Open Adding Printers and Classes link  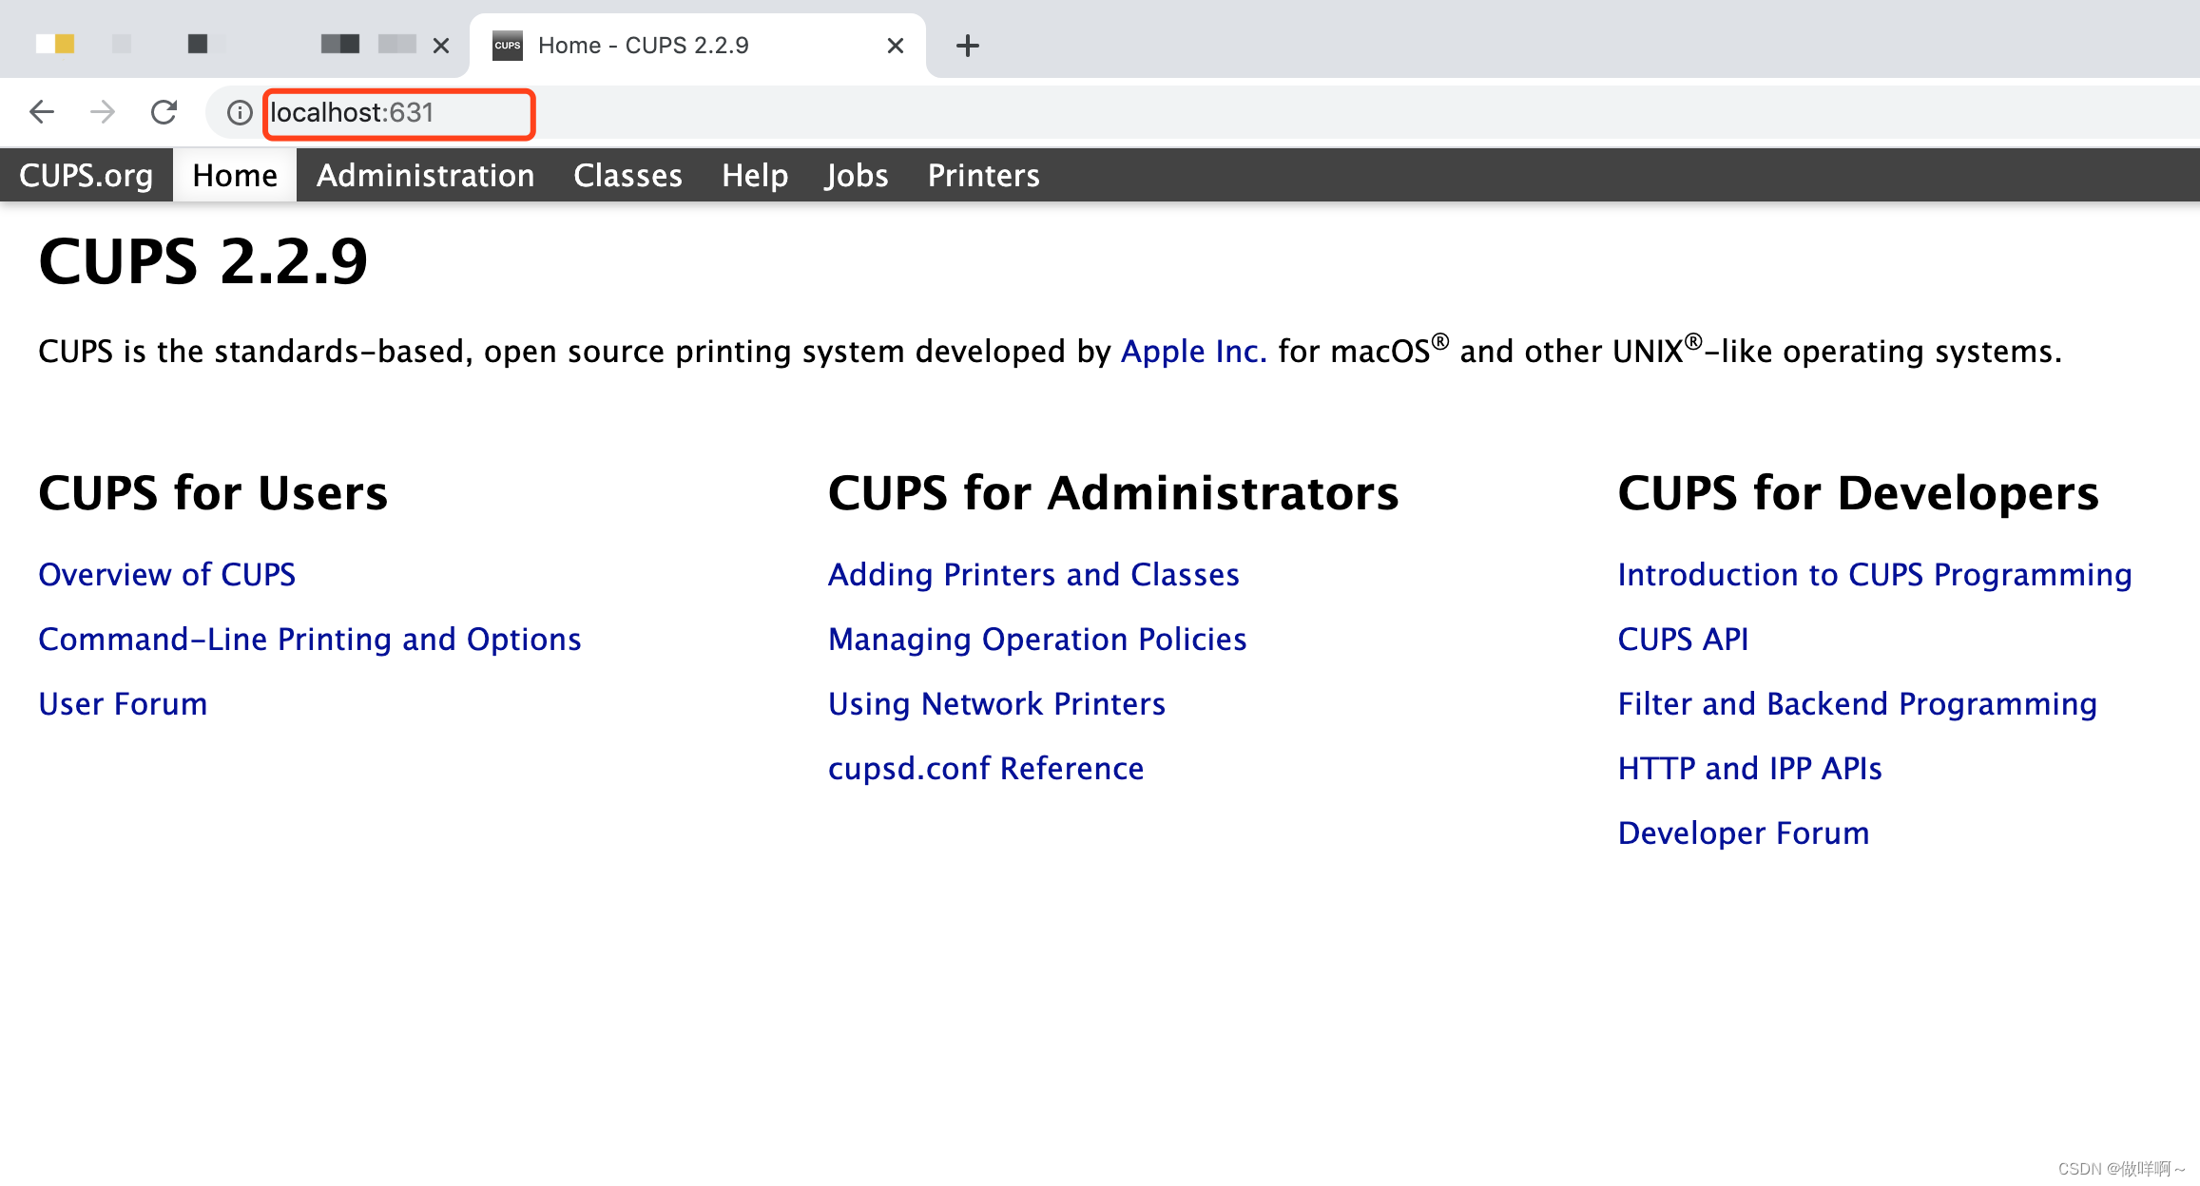click(x=1033, y=575)
